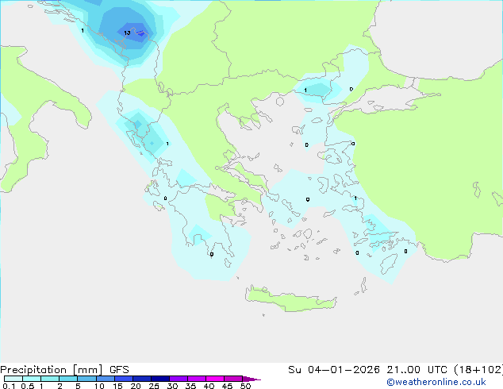Viewport: 503px width, 389px height.
Task: Click the '13' precipitation value on map
Action: [x=127, y=33]
